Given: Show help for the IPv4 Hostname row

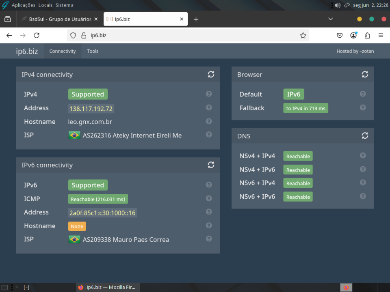Looking at the screenshot, I should (209, 121).
